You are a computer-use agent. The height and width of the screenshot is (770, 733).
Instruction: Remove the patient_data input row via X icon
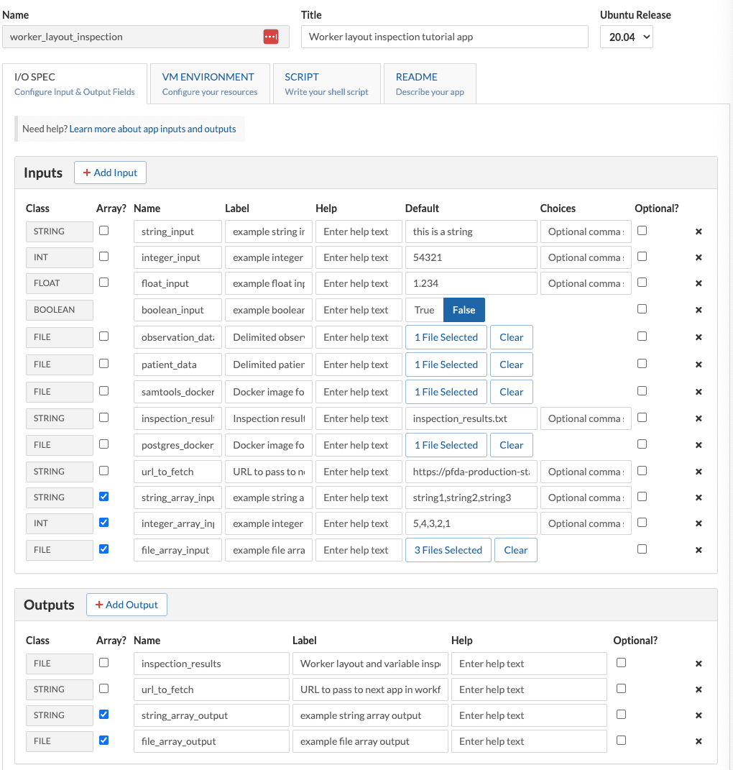699,365
